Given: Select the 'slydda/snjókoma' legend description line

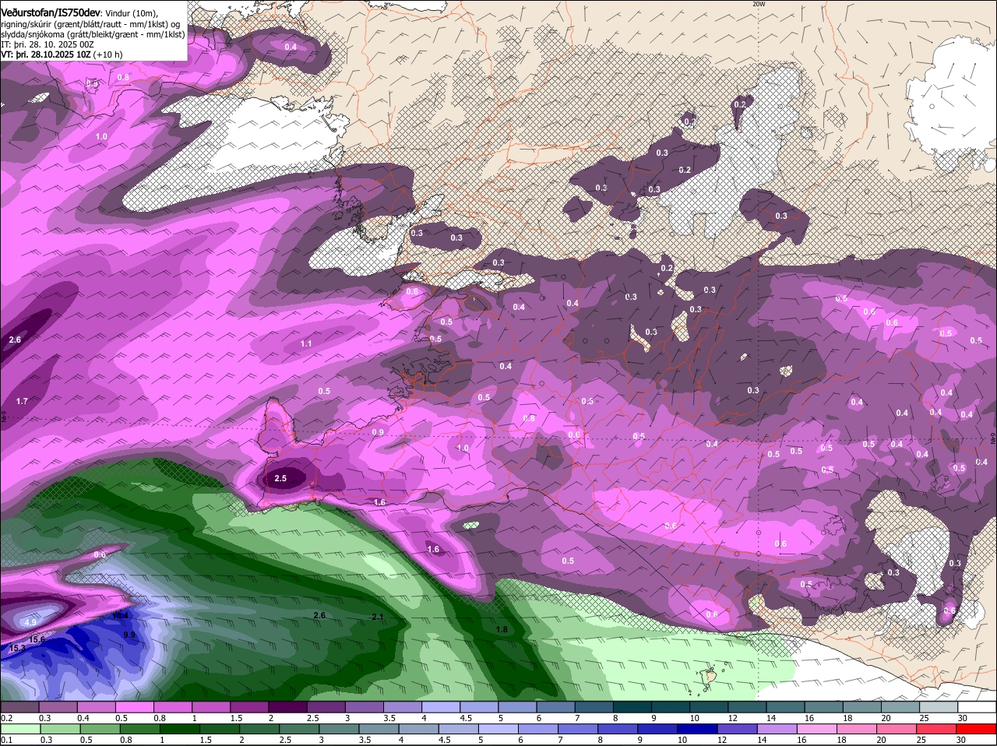Looking at the screenshot, I should [93, 34].
